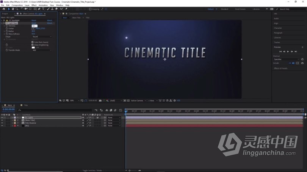
Task: Click the white Color swatch in effect controls
Action: point(33,47)
